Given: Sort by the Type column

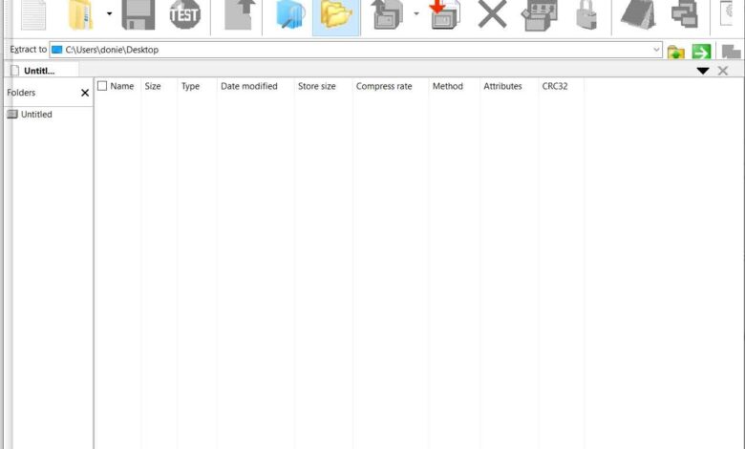Looking at the screenshot, I should click(190, 86).
